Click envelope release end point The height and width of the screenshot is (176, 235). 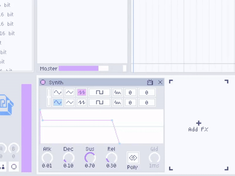tap(119, 143)
